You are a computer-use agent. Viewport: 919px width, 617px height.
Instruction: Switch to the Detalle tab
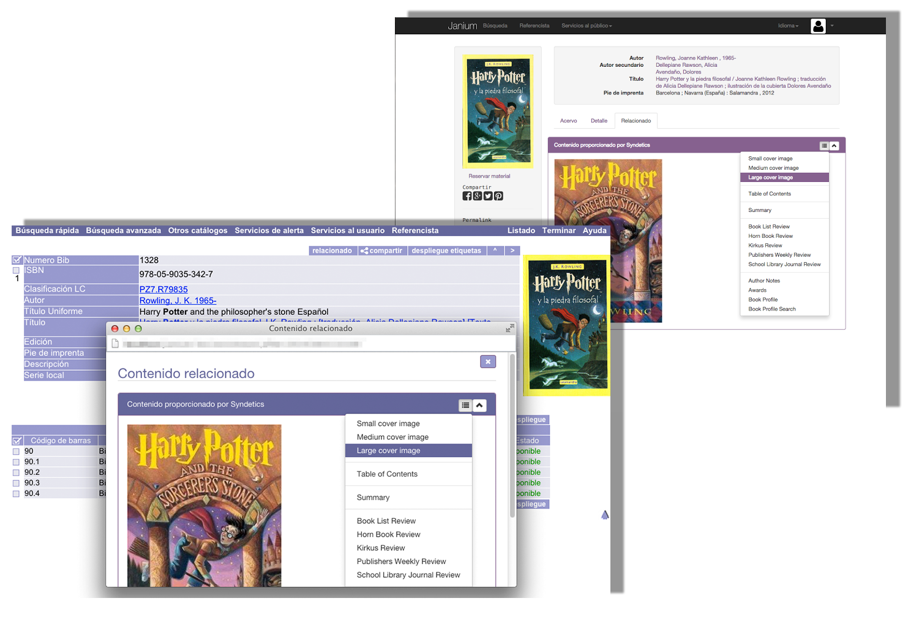[x=599, y=121]
